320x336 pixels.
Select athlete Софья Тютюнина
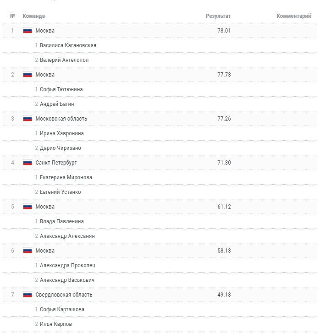(x=61, y=89)
